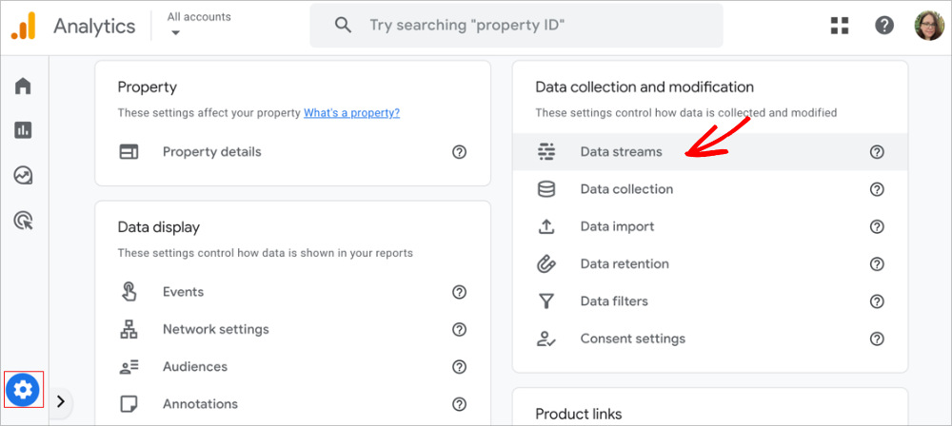
Task: Click the Data filters funnel icon
Action: click(x=546, y=301)
